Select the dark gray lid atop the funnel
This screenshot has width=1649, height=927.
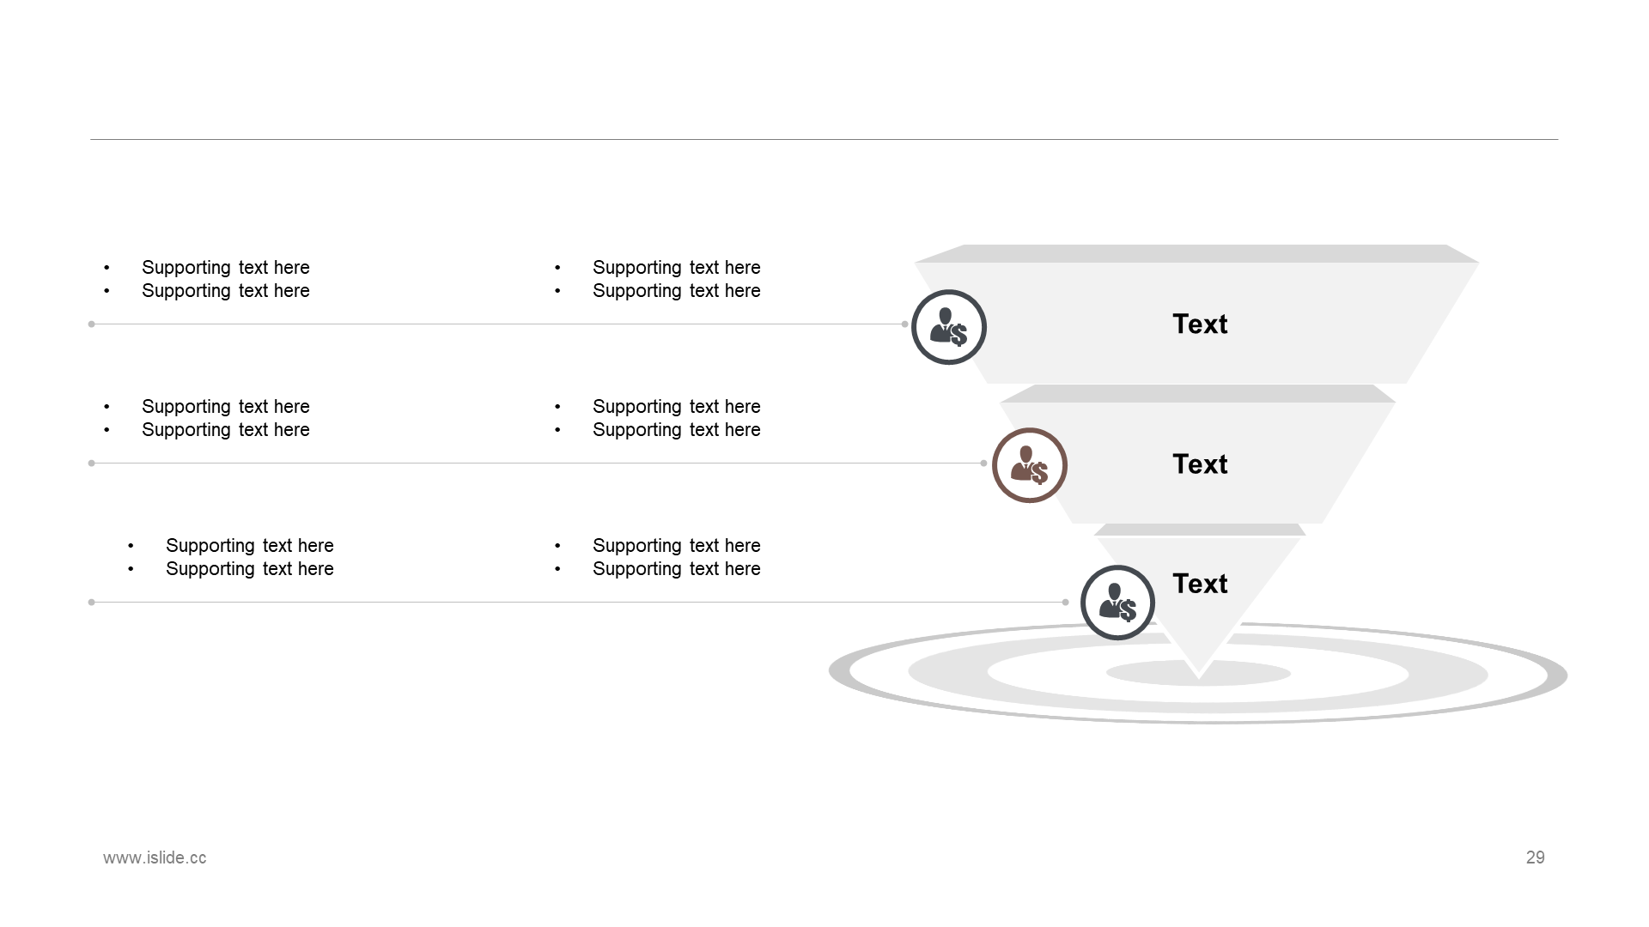pyautogui.click(x=1196, y=253)
